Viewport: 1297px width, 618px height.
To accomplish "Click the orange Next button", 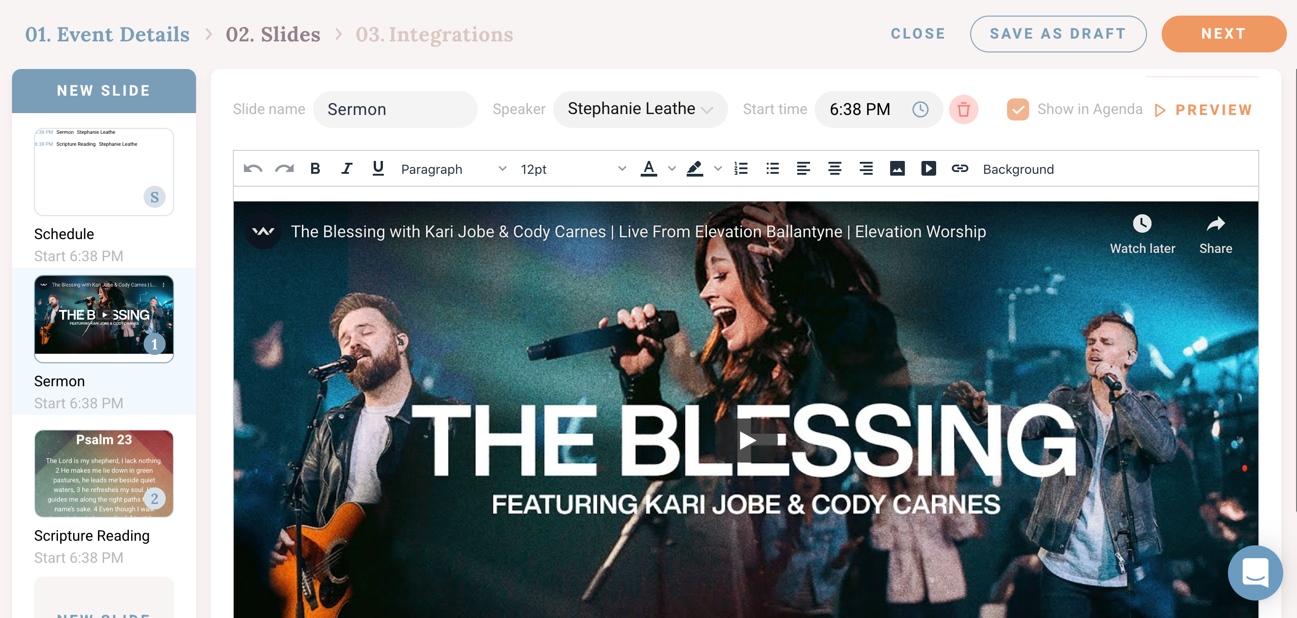I will [x=1223, y=34].
